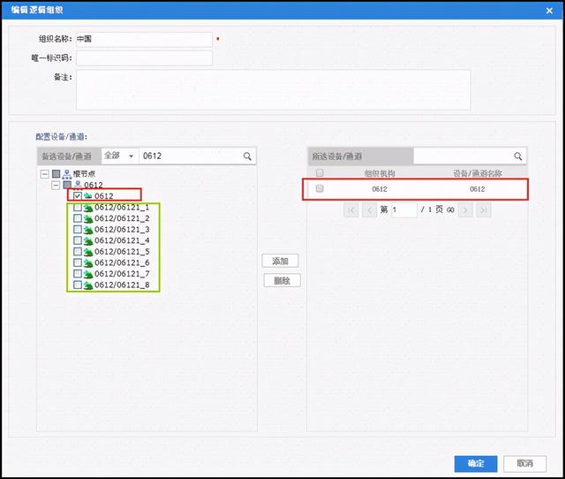Click the 根节点 root organization icon
The image size is (565, 479).
66,174
